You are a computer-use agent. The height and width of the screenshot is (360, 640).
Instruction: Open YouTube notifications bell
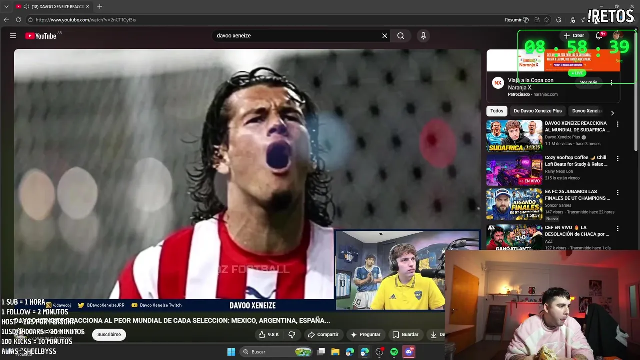[599, 36]
